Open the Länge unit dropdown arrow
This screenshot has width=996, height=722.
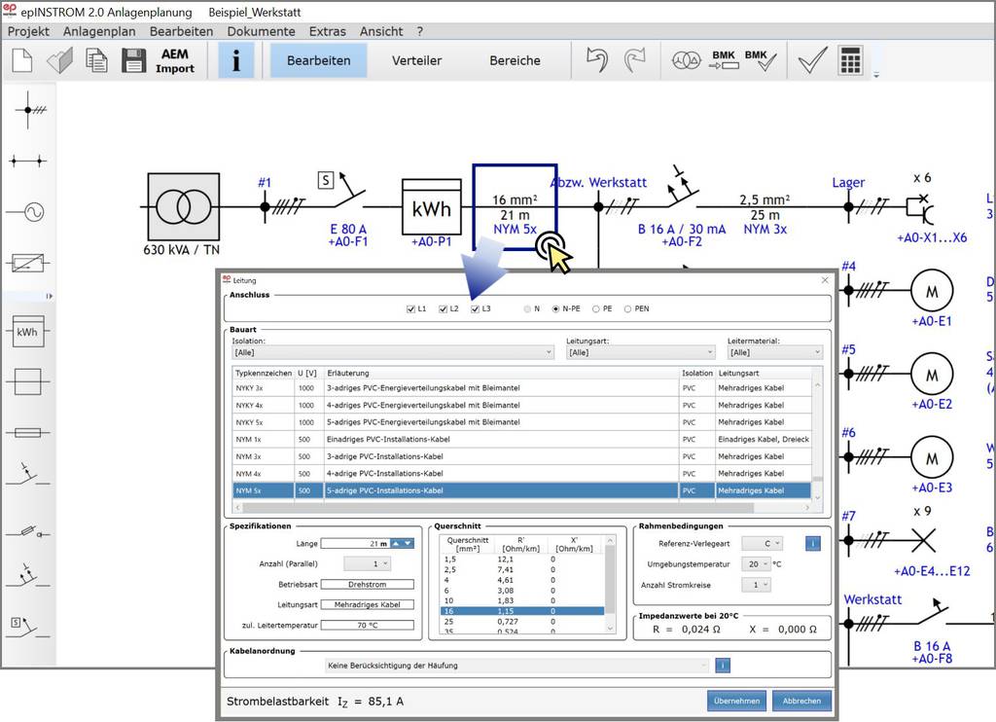click(409, 543)
